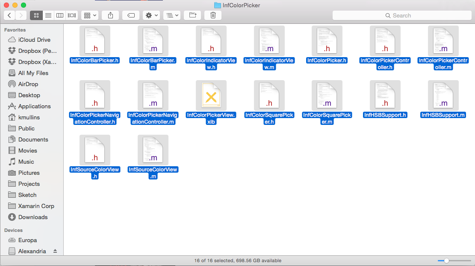
Task: Click the back navigation arrow
Action: [9, 15]
